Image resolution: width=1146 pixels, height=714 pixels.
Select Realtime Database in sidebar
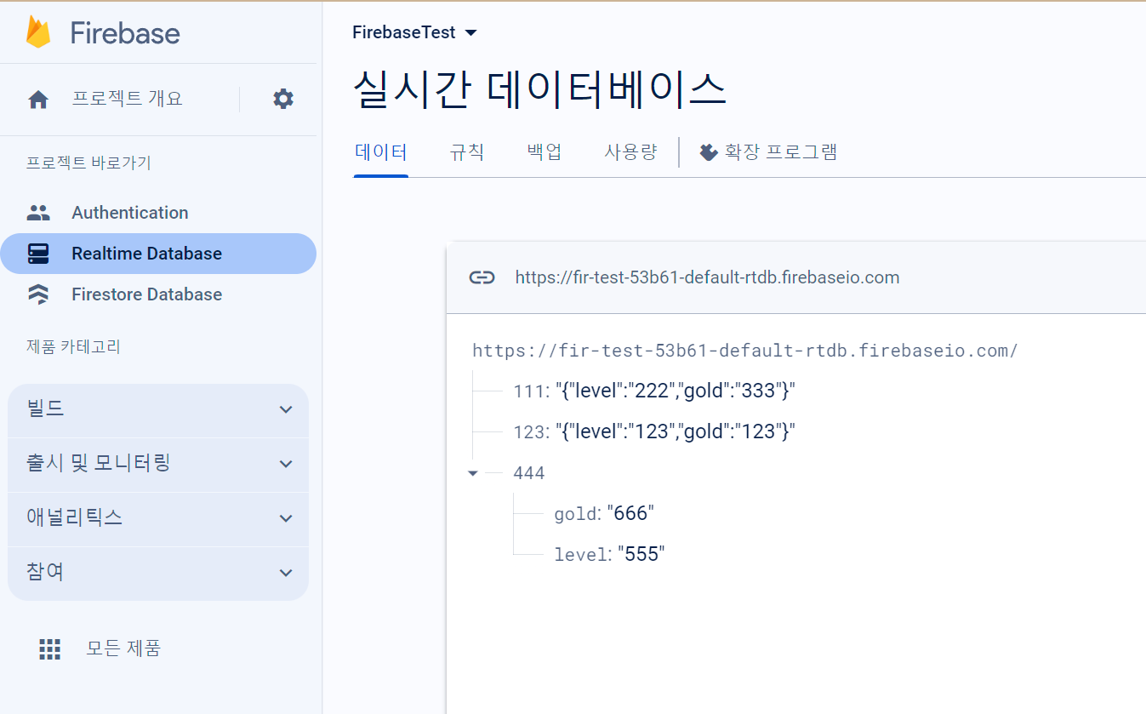click(x=158, y=254)
